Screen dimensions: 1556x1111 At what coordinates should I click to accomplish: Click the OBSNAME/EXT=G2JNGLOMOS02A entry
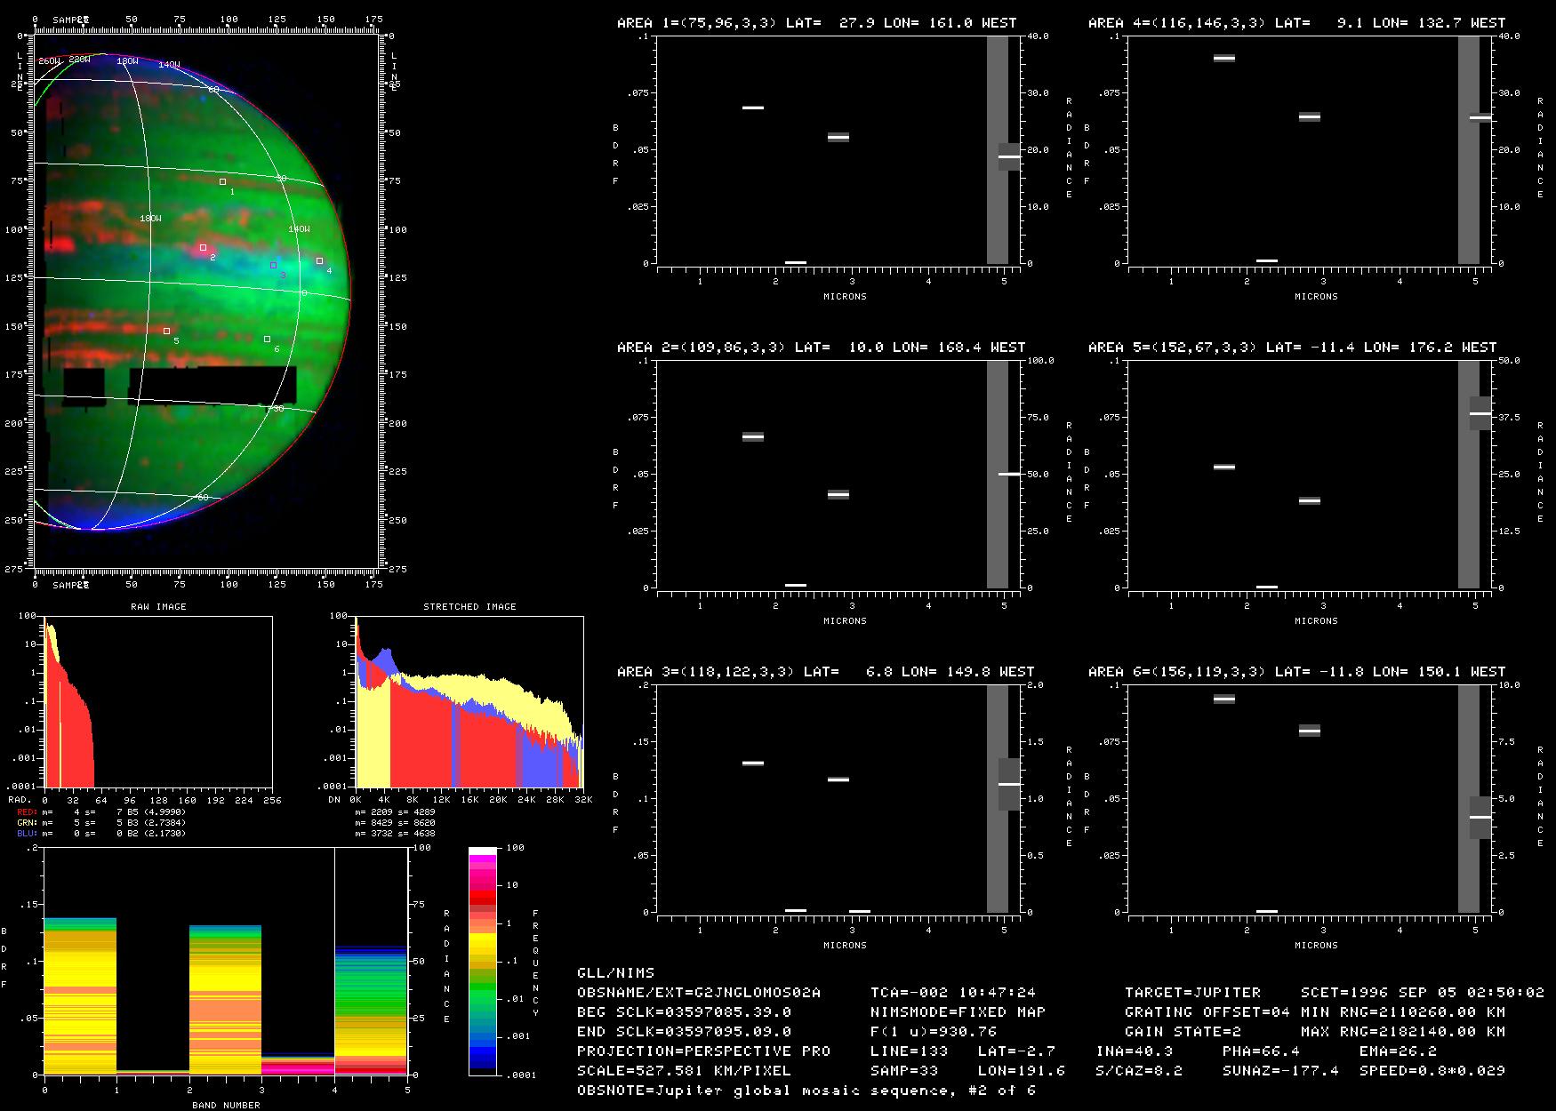699,993
